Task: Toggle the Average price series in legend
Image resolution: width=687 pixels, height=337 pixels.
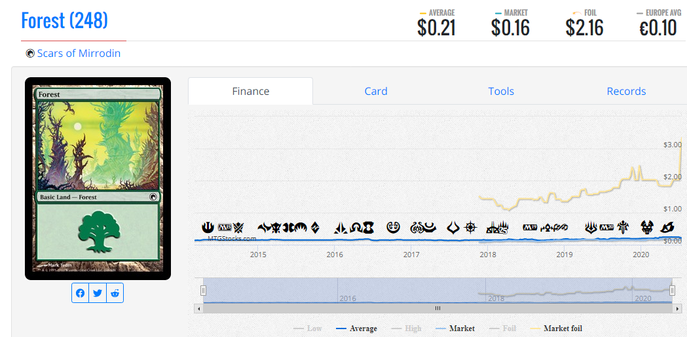Action: coord(356,328)
